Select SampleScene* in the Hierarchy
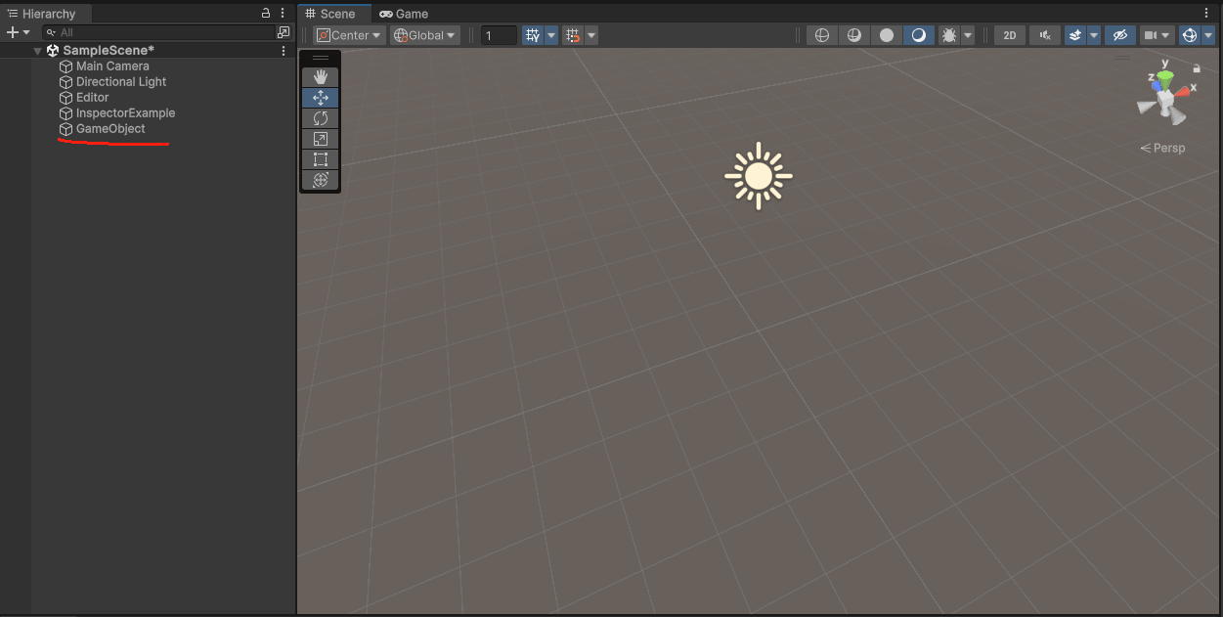The width and height of the screenshot is (1223, 617). 109,50
